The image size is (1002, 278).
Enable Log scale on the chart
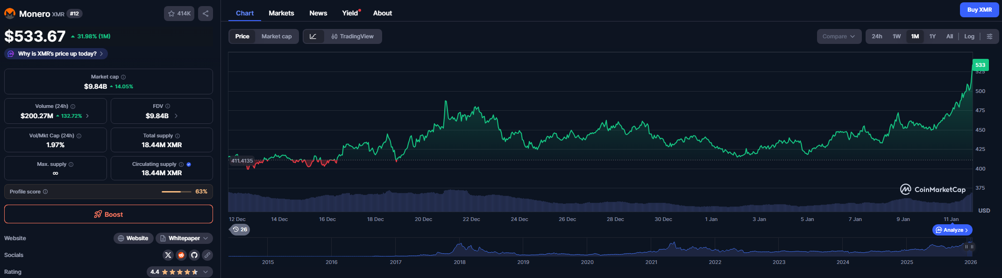(x=969, y=36)
